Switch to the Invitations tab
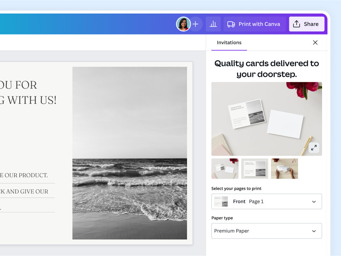Viewport: 341px width, 256px height. 229,43
